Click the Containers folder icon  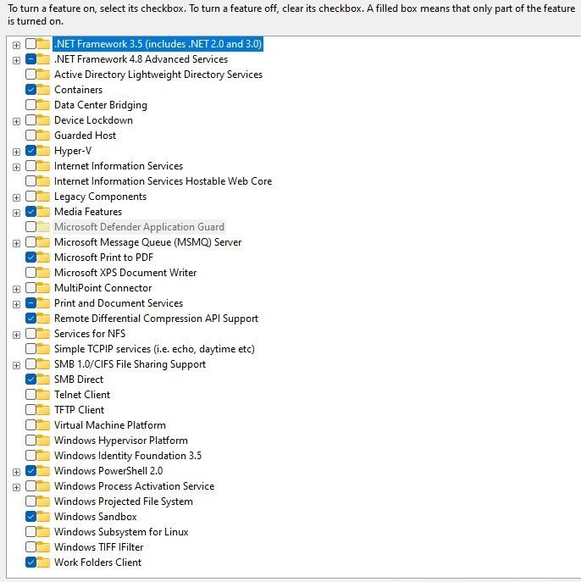[43, 90]
